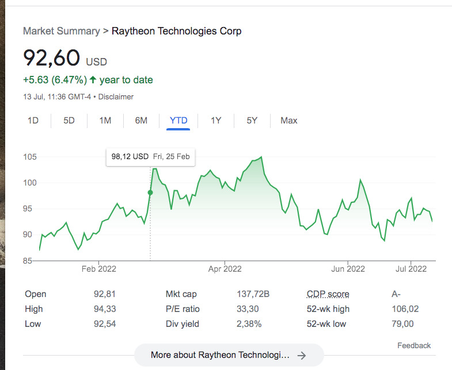The image size is (452, 370).
Task: Click the arrow icon on More about button
Action: tap(301, 356)
